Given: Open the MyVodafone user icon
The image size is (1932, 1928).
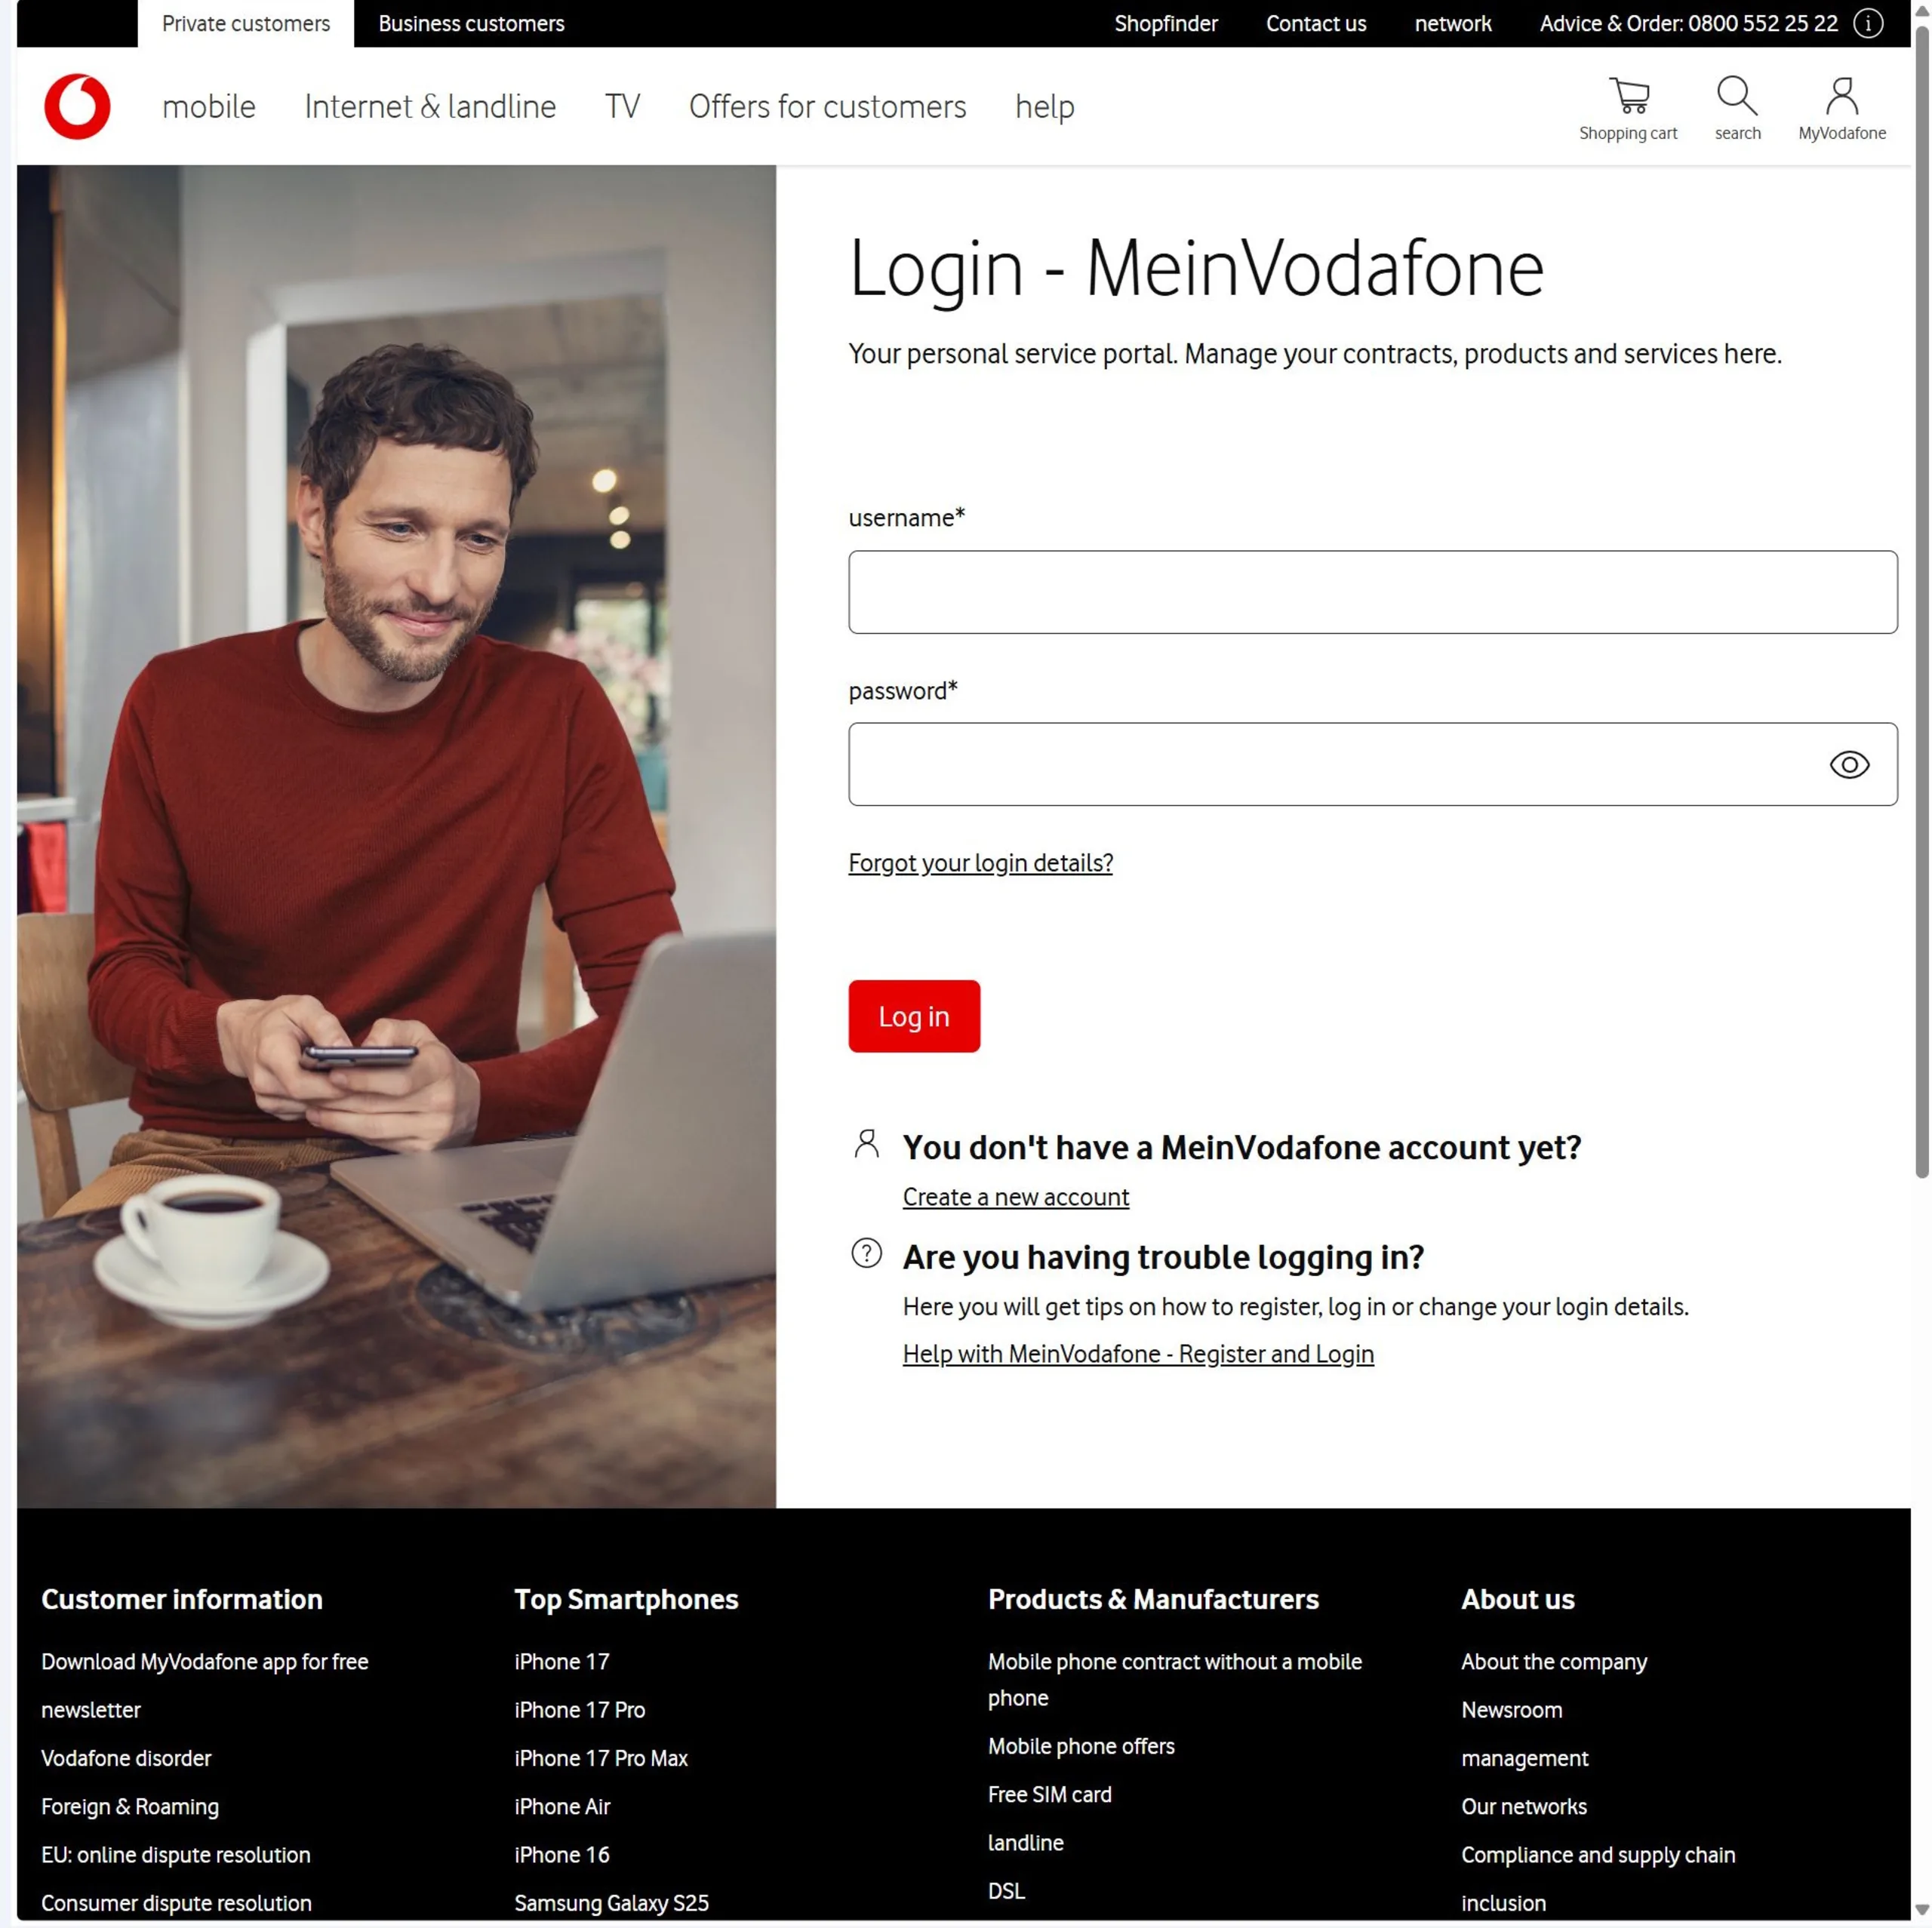Looking at the screenshot, I should click(x=1842, y=96).
